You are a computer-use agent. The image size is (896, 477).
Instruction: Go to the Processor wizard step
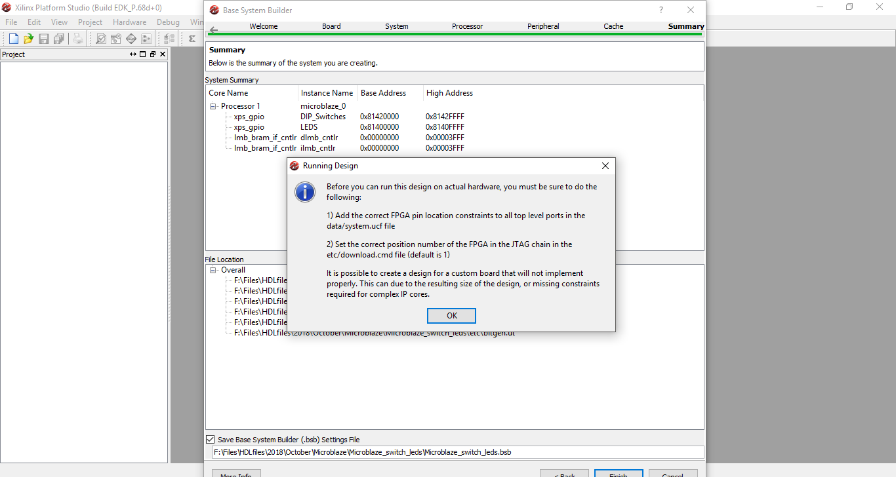467,26
